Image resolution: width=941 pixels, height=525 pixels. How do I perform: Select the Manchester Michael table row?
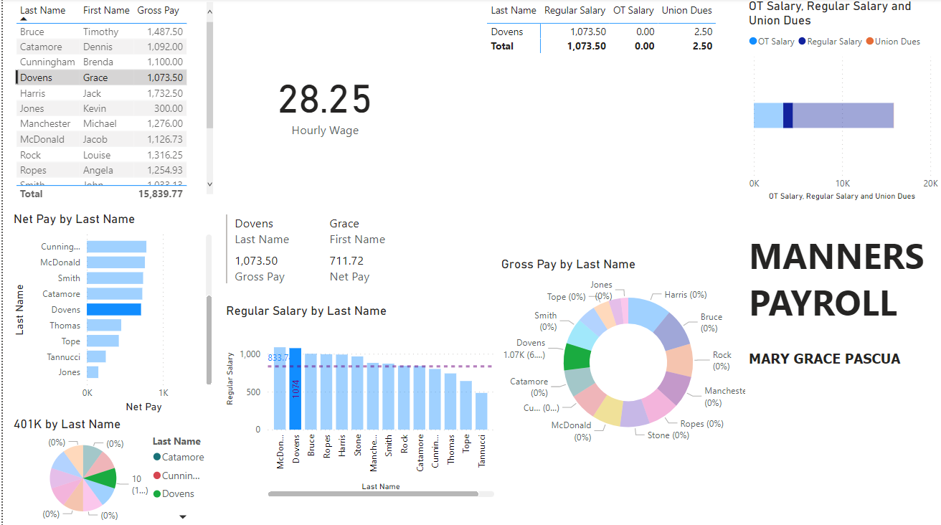(101, 123)
